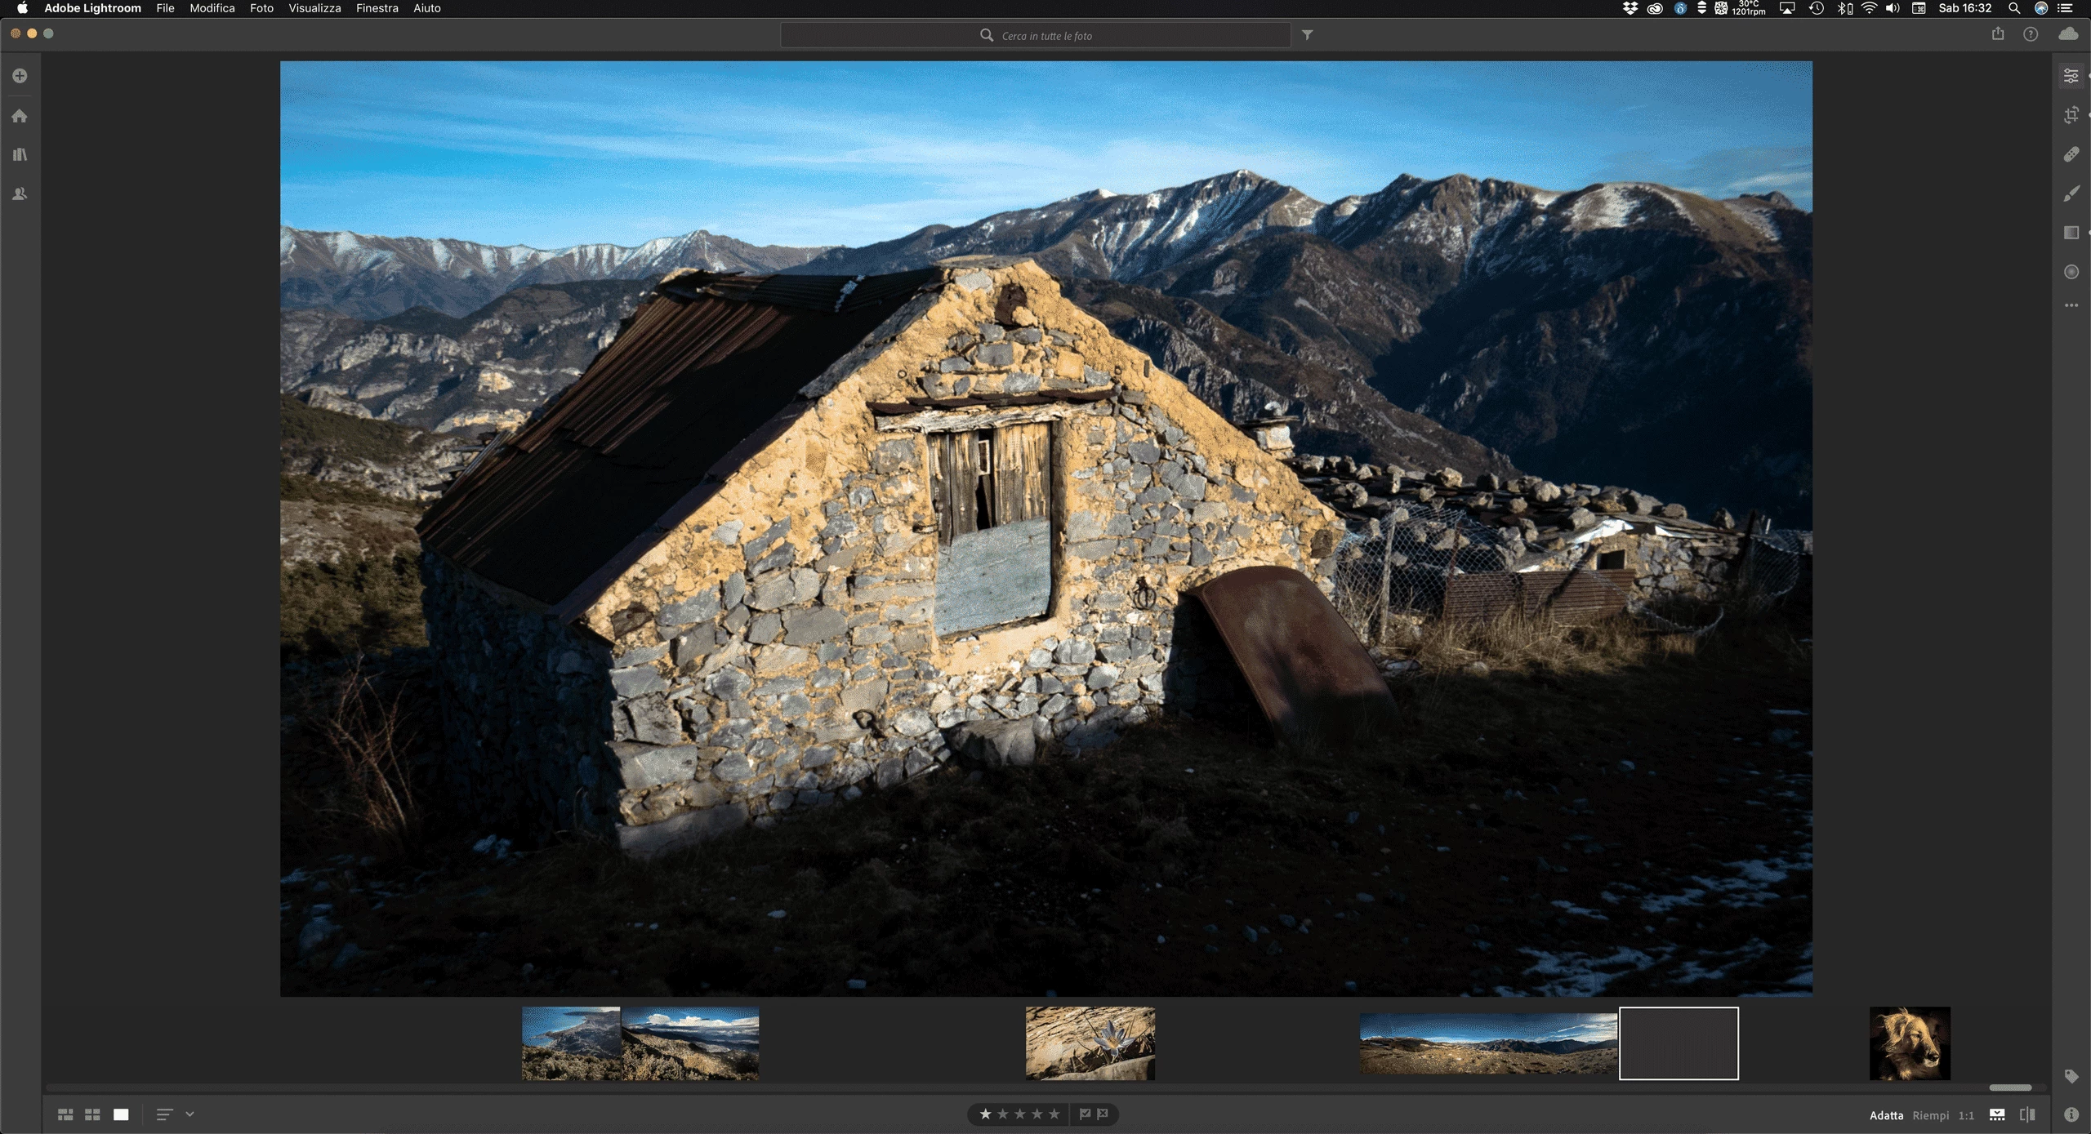Expand the three-dots more options menu

click(2071, 305)
